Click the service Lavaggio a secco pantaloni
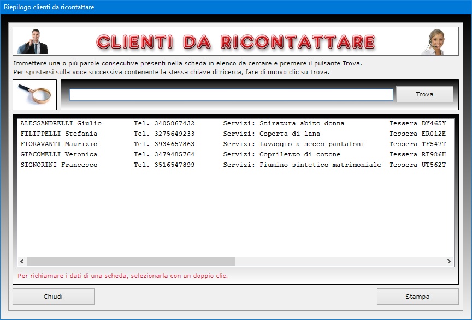Image resolution: width=472 pixels, height=320 pixels. pyautogui.click(x=312, y=144)
